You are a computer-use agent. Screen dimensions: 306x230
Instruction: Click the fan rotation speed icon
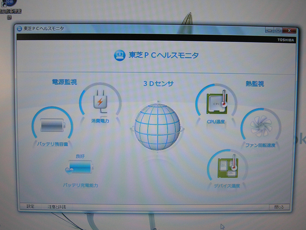click(261, 126)
